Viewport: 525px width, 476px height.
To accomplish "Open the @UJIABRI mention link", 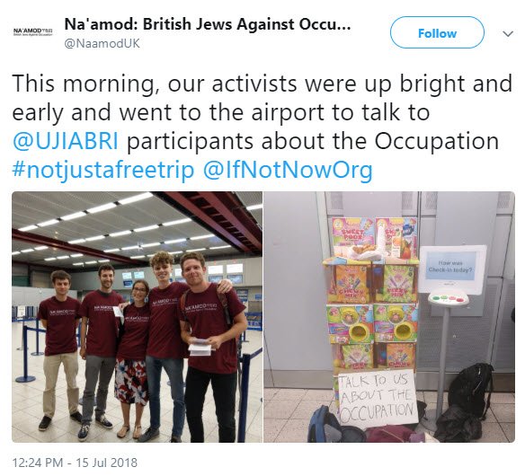I will [66, 141].
